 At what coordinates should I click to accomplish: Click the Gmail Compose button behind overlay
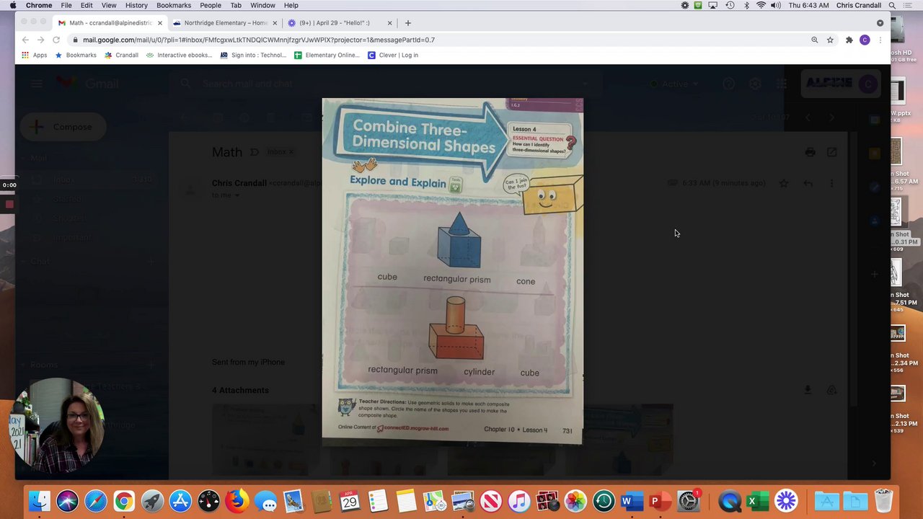pos(63,127)
